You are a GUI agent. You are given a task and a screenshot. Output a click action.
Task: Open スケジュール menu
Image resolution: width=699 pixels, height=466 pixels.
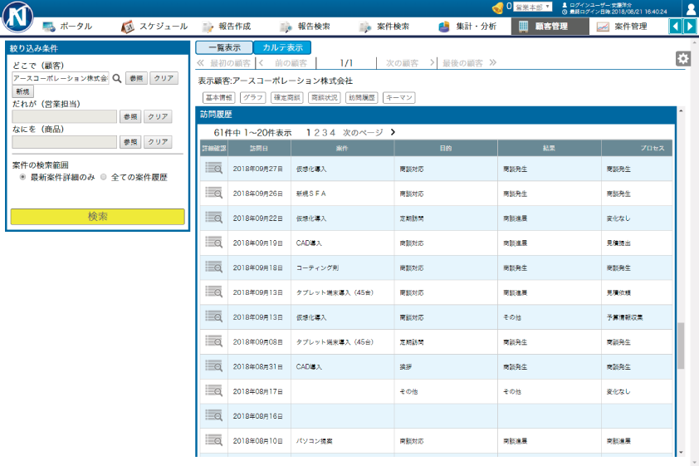pyautogui.click(x=154, y=27)
